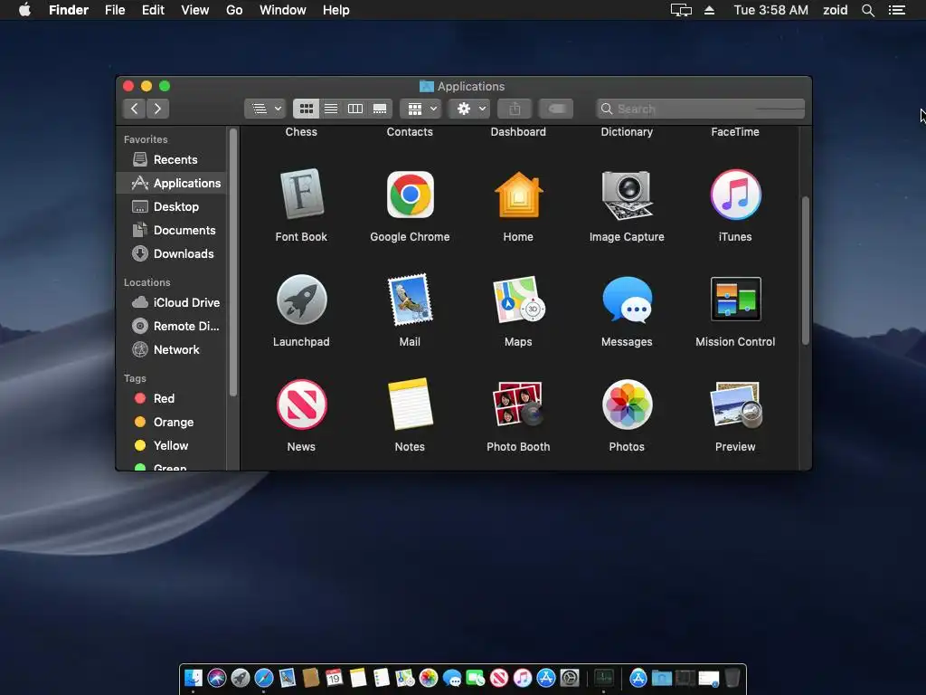Image resolution: width=926 pixels, height=695 pixels.
Task: Open the gear Action dropdown menu
Action: [x=469, y=109]
